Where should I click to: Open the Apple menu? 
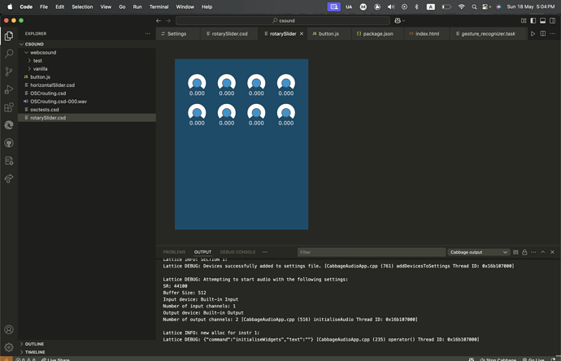pyautogui.click(x=10, y=7)
